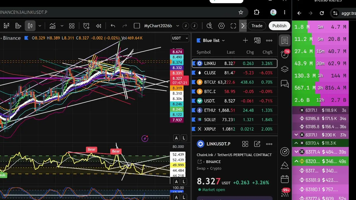Viewport: 356px width, 200px height.
Task: Reload the aggr.trade browser window
Action: pyautogui.click(x=322, y=13)
